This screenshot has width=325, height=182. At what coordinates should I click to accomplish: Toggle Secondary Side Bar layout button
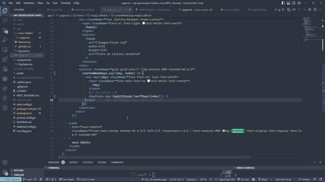click(x=294, y=3)
